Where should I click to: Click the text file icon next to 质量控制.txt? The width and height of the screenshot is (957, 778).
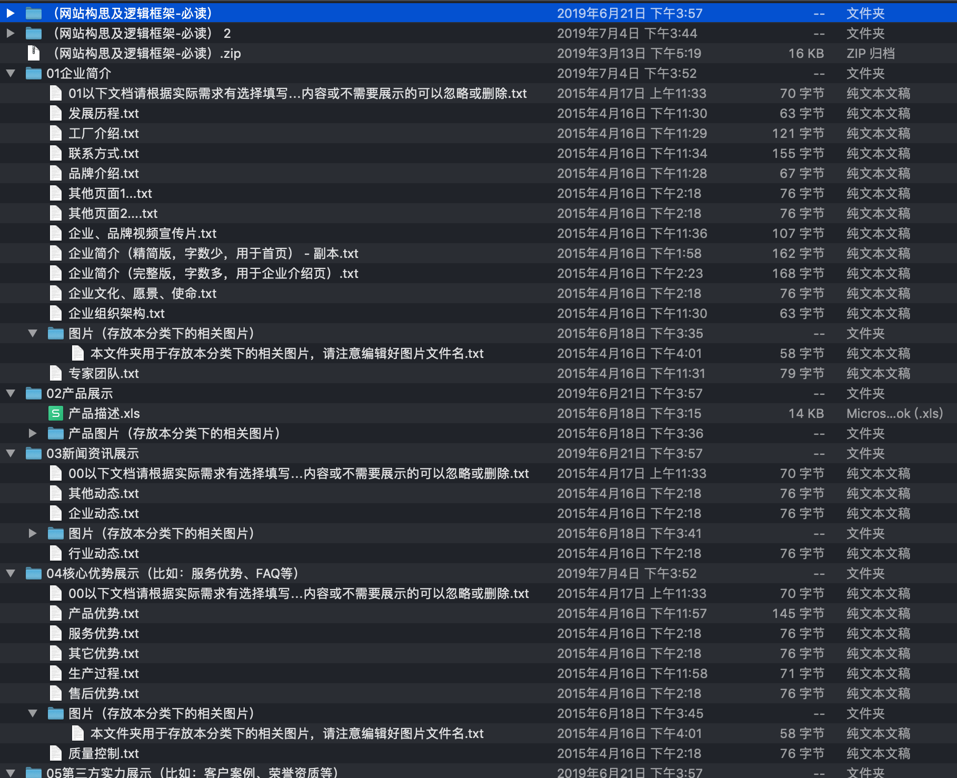55,753
